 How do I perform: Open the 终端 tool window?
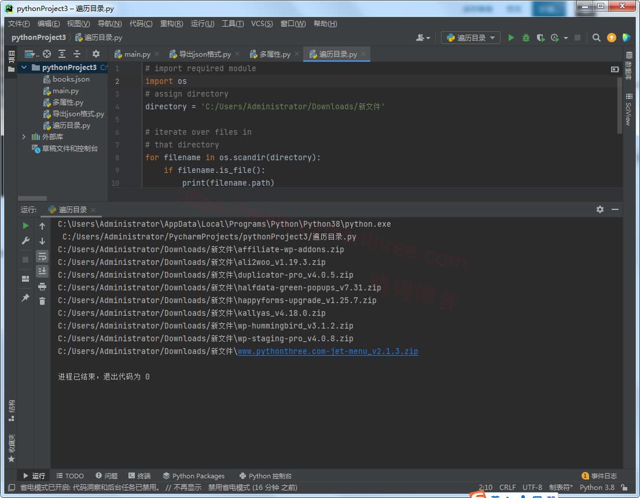click(x=139, y=476)
